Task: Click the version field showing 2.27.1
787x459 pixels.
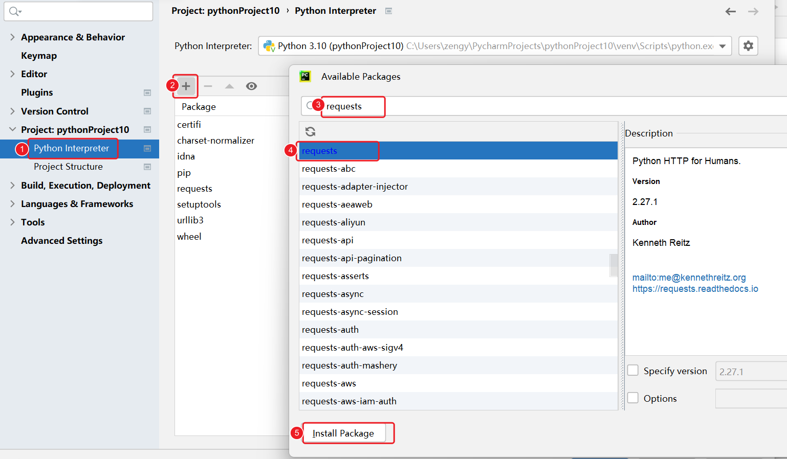Action: pos(751,372)
